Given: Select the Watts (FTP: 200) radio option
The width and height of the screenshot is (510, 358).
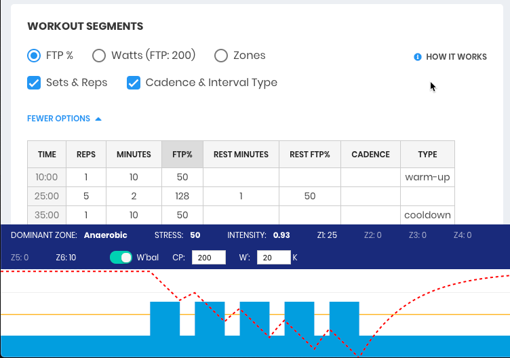Looking at the screenshot, I should 99,56.
